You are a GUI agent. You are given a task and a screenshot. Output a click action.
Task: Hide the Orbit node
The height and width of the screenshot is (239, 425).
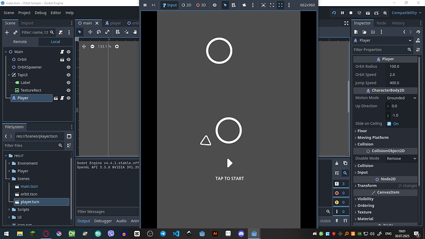tap(68, 60)
